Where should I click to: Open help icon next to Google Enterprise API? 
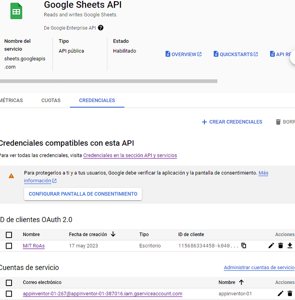tap(101, 28)
